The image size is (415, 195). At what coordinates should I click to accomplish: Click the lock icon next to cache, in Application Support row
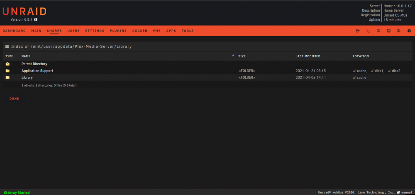(355, 71)
